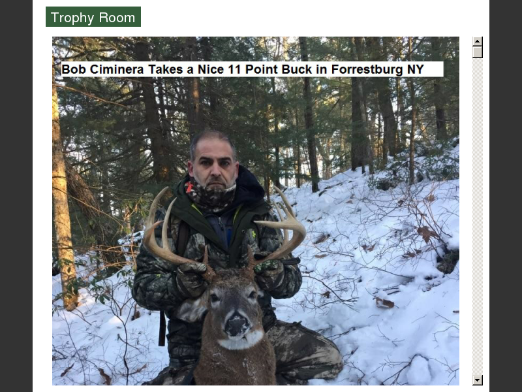Click the hunter's face in the photo
522x392 pixels.
coord(213,167)
